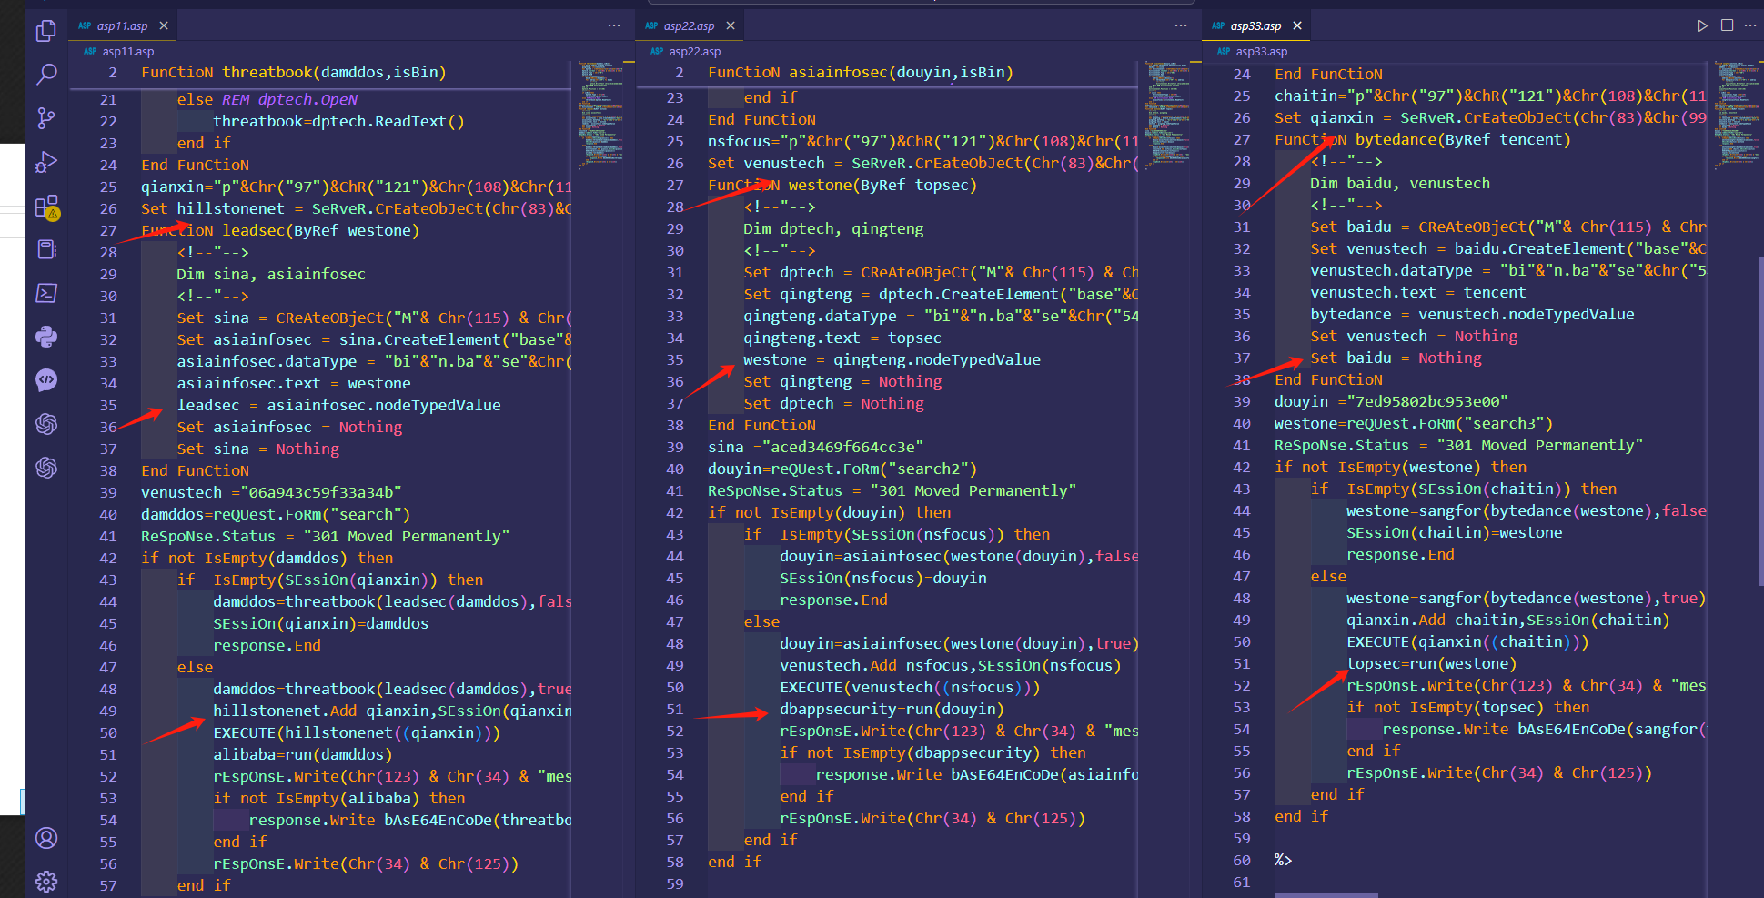Open the Search view
This screenshot has width=1764, height=898.
[46, 75]
